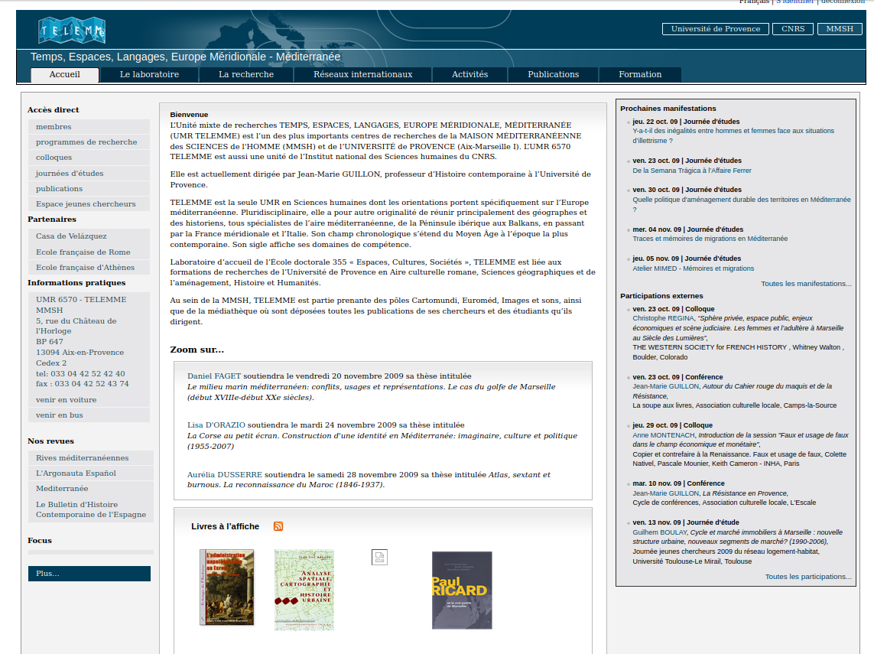874x654 pixels.
Task: Open the Le laboratoire tab
Action: [149, 75]
